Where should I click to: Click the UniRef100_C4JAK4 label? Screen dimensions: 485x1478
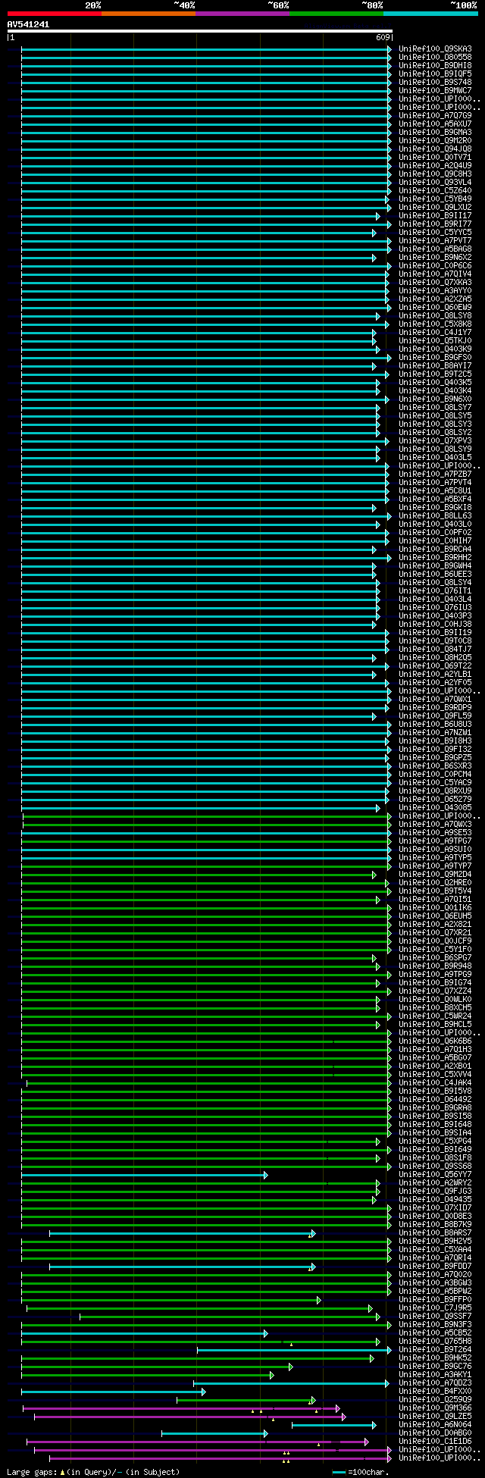click(435, 1082)
